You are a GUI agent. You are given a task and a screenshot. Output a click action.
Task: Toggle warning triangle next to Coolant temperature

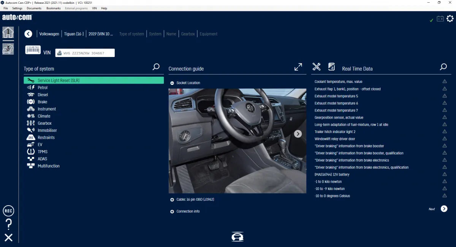(445, 81)
